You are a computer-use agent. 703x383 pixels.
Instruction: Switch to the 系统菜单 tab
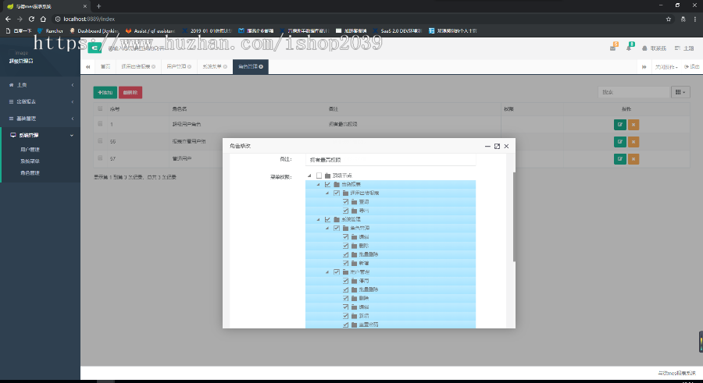point(215,67)
